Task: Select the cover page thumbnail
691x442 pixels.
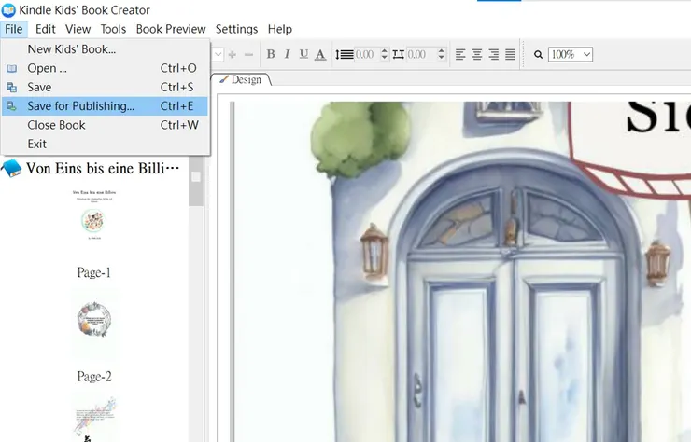Action: click(x=94, y=215)
